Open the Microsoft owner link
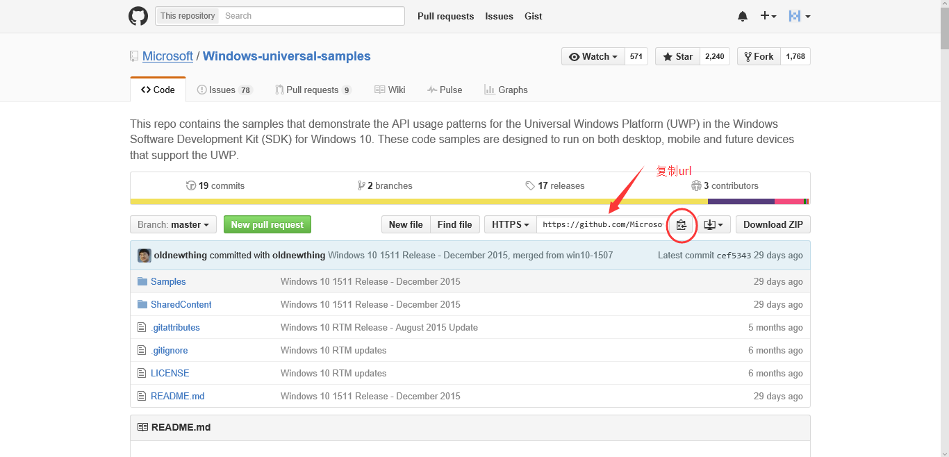The height and width of the screenshot is (457, 949). (x=167, y=56)
